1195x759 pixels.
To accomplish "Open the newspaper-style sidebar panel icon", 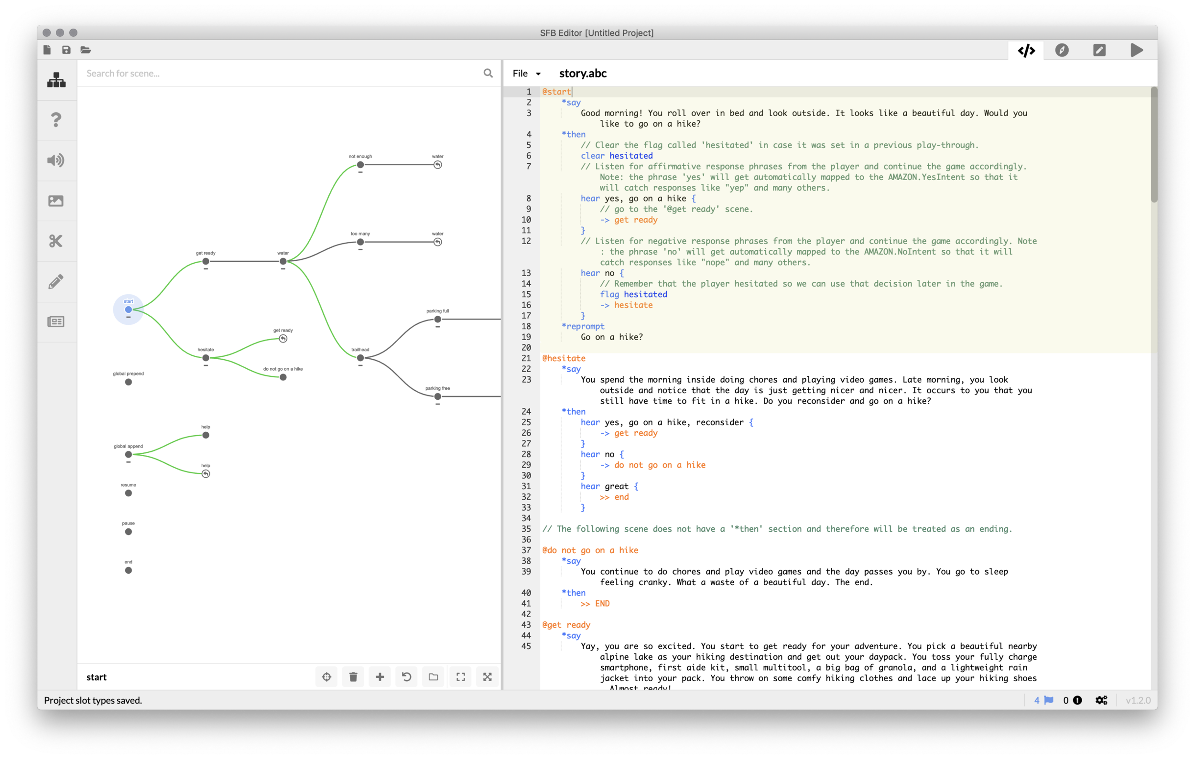I will [x=56, y=322].
